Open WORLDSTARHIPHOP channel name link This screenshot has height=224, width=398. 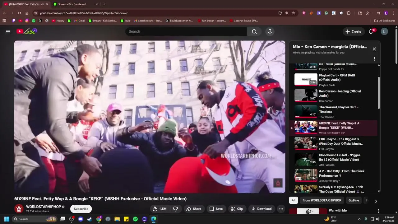(x=43, y=207)
